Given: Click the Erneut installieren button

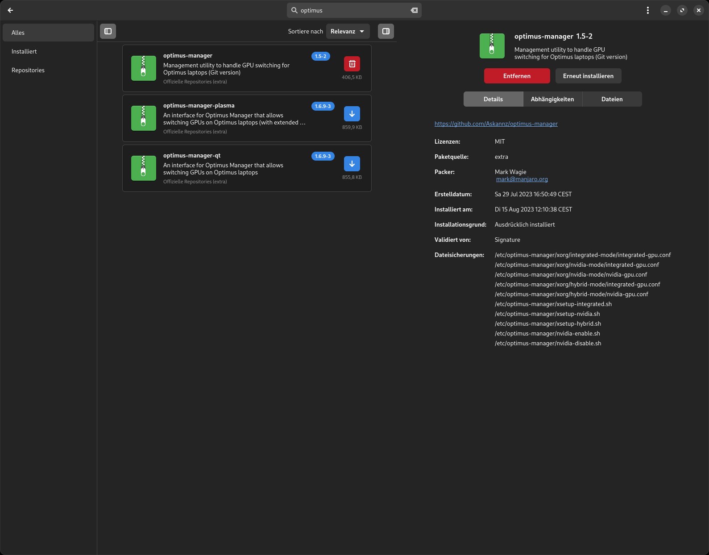Looking at the screenshot, I should pyautogui.click(x=589, y=76).
